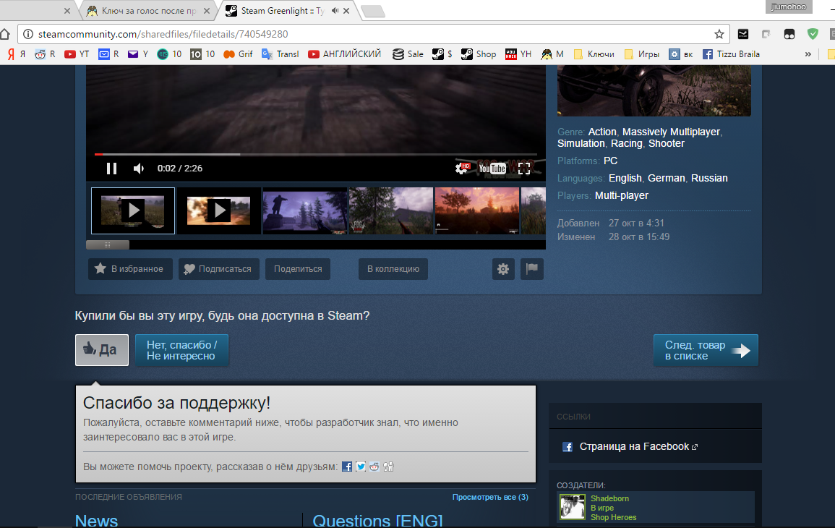Open the Steam Shop bookmark
The height and width of the screenshot is (528, 835).
pos(479,54)
